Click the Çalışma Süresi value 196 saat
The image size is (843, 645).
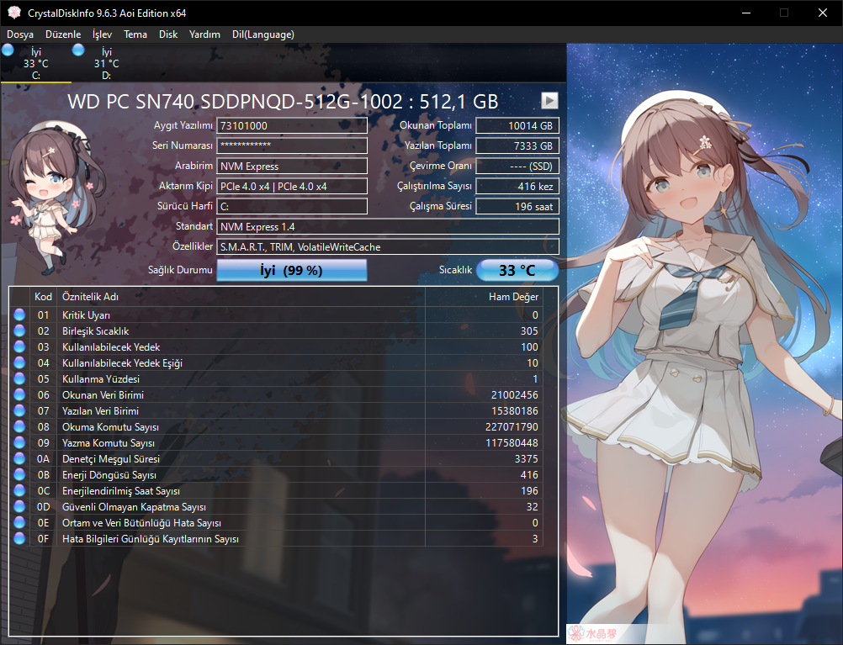[517, 206]
